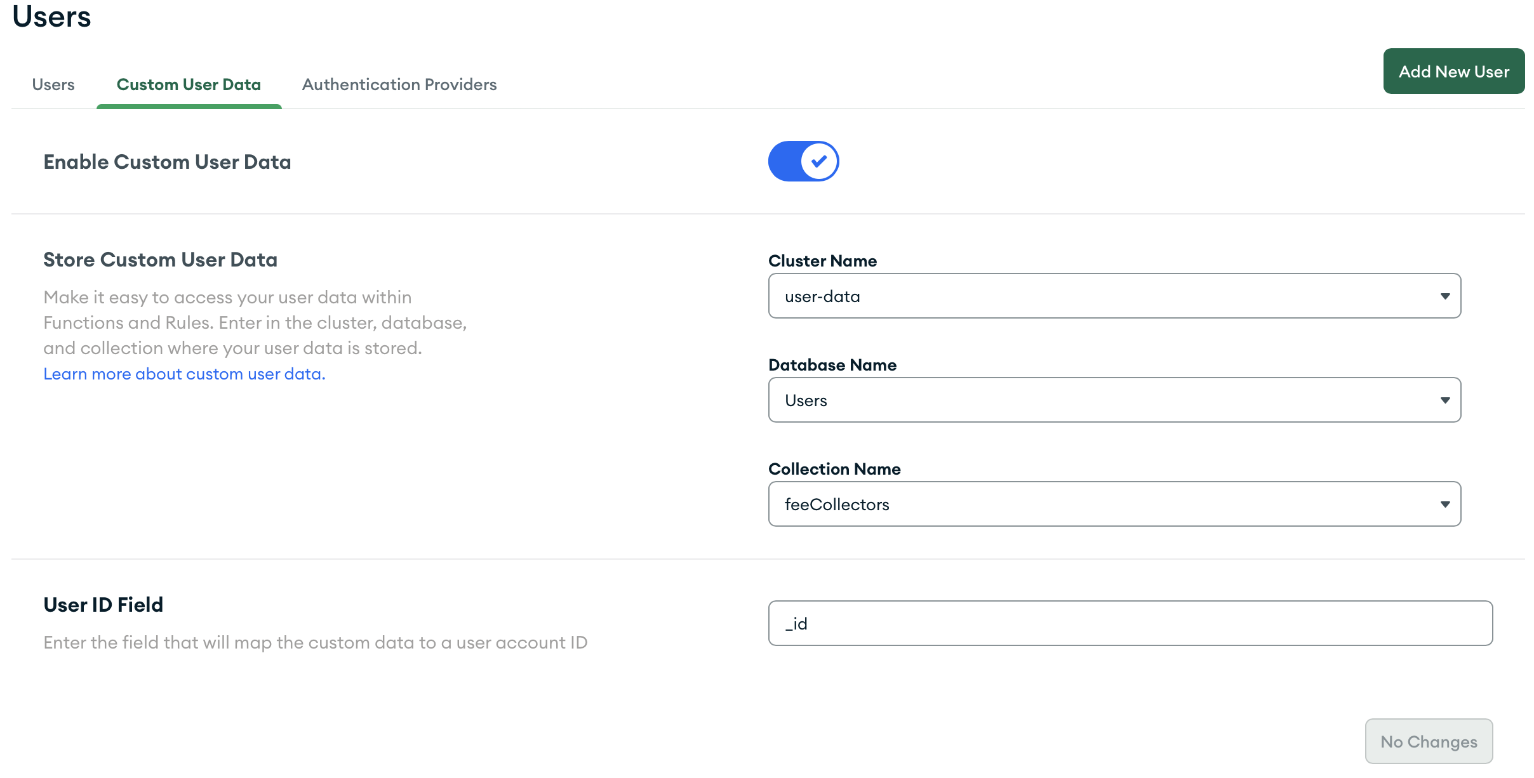Open the Cluster Name dropdown

click(1105, 296)
